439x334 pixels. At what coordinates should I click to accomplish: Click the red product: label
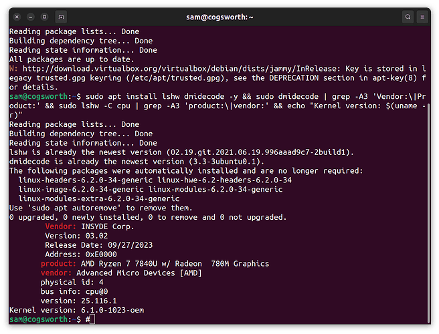tap(58, 264)
